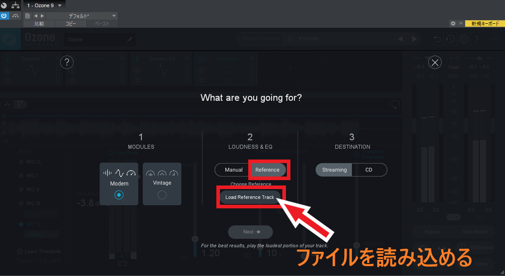This screenshot has height=276, width=505.
Task: Adjust the Slow–Fast character slider handle
Action: point(195,239)
